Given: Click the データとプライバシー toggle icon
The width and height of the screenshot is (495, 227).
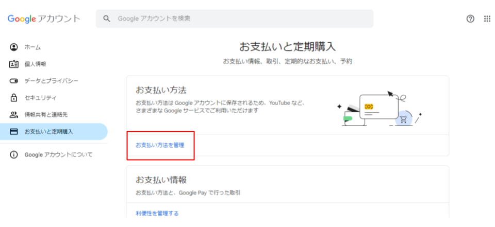Looking at the screenshot, I should (x=13, y=81).
